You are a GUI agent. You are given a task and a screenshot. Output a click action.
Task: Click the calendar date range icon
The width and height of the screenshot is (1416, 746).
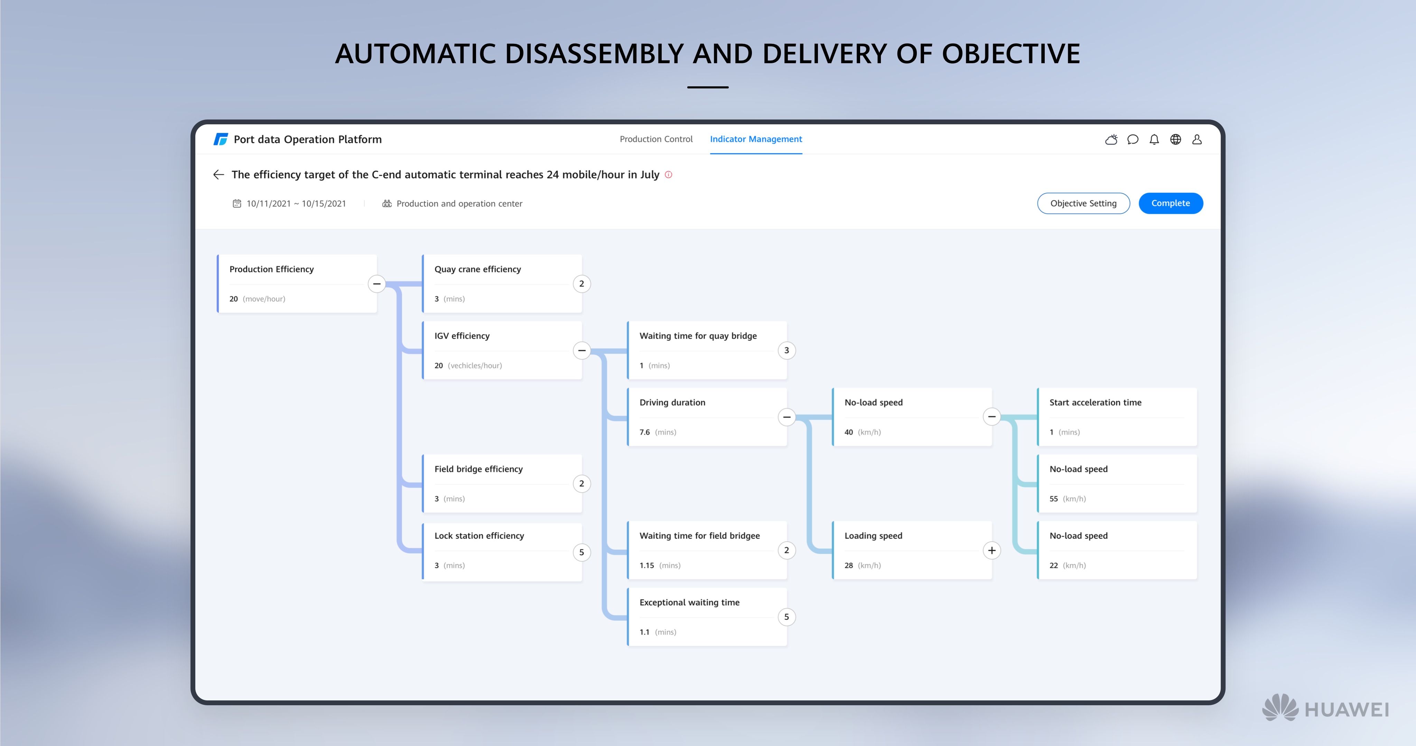click(x=237, y=204)
